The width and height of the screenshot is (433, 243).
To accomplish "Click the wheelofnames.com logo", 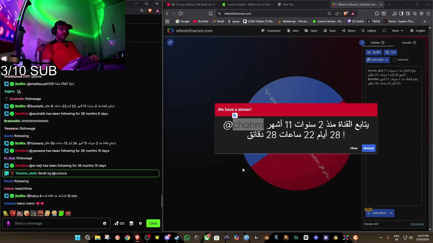I will coord(190,31).
